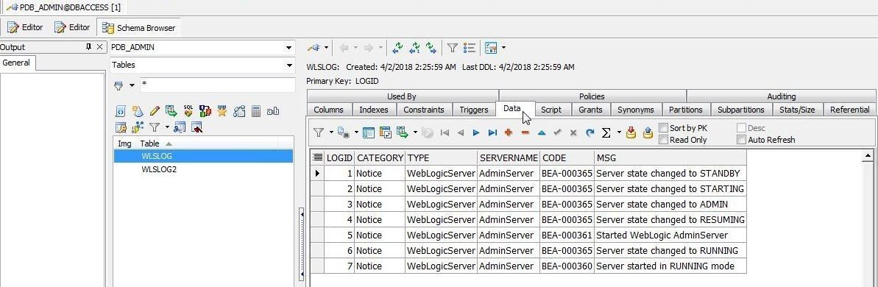Image resolution: width=878 pixels, height=287 pixels.
Task: Click the filter funnel icon above the data grid
Action: pos(318,132)
